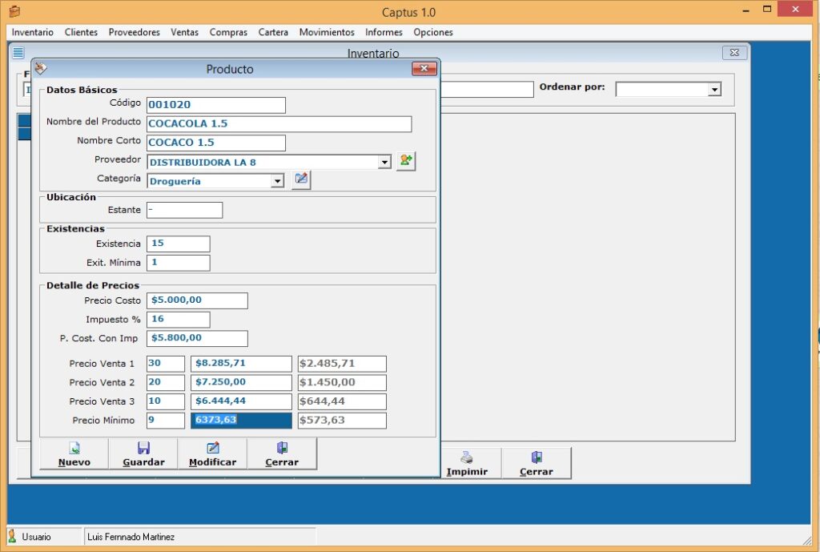
Task: Save the product with Guardar
Action: coord(143,453)
